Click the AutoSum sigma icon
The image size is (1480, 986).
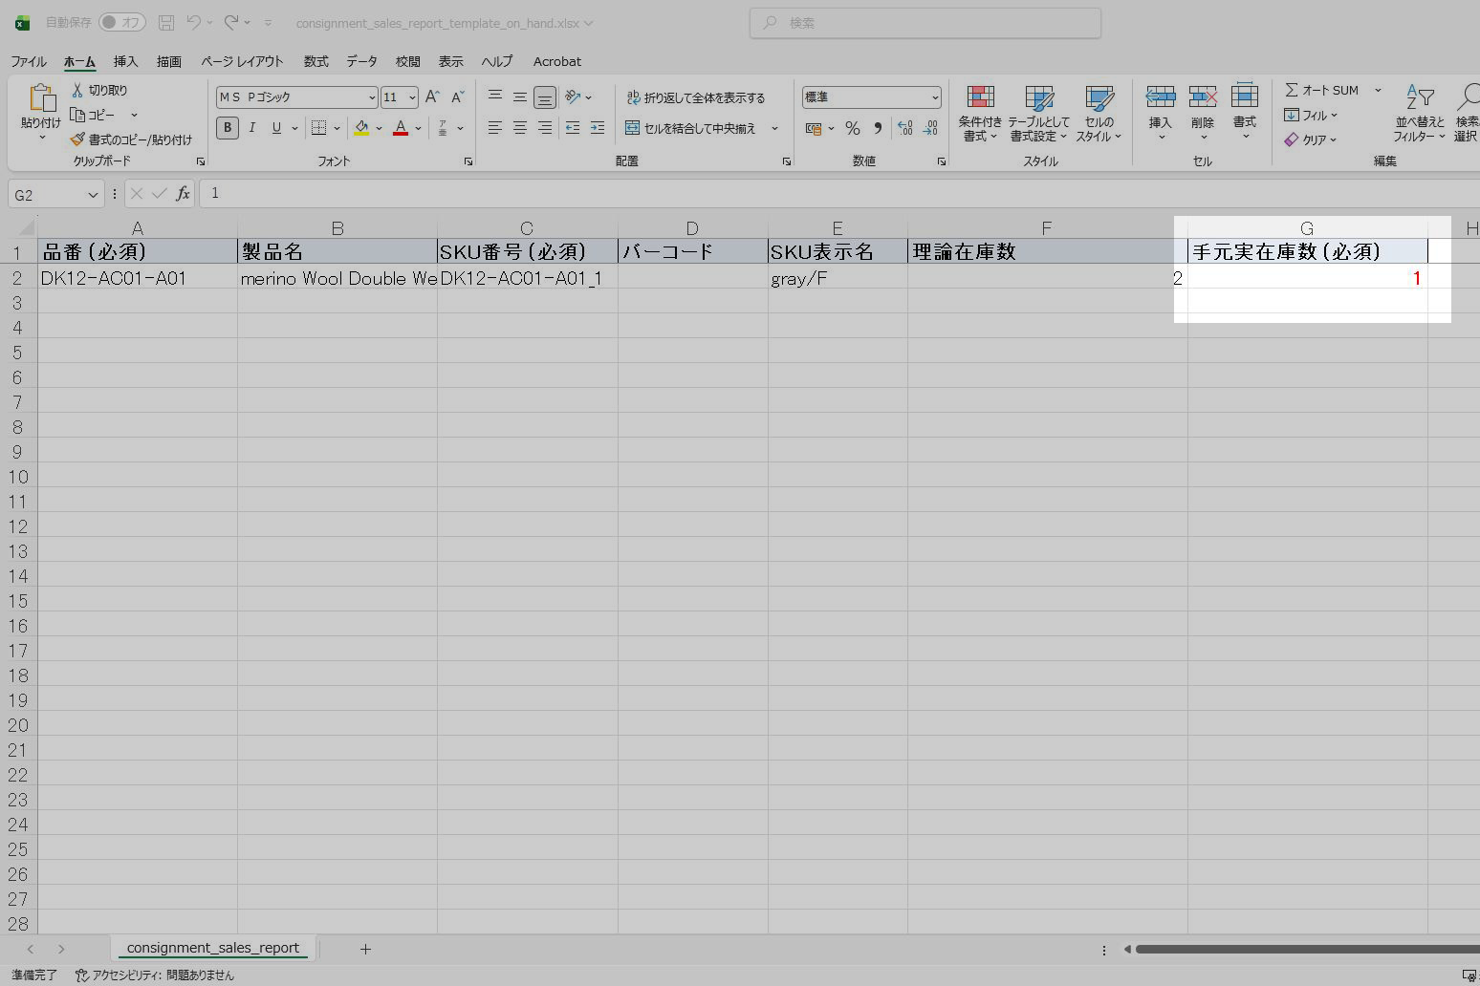1292,90
